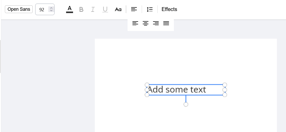Viewport: 286px width, 132px height.
Task: Justify text from the alignment popup
Action: point(166,23)
